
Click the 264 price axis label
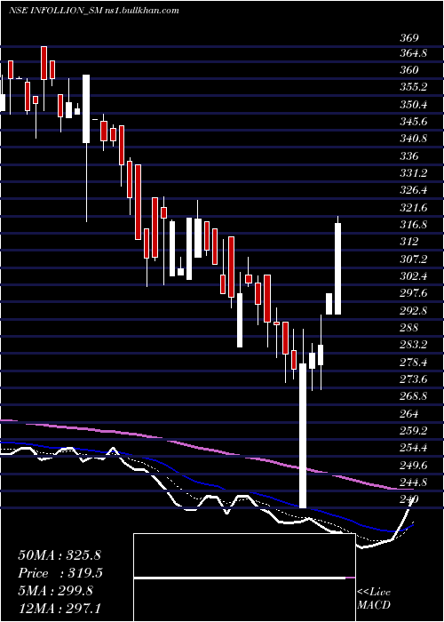pos(408,414)
